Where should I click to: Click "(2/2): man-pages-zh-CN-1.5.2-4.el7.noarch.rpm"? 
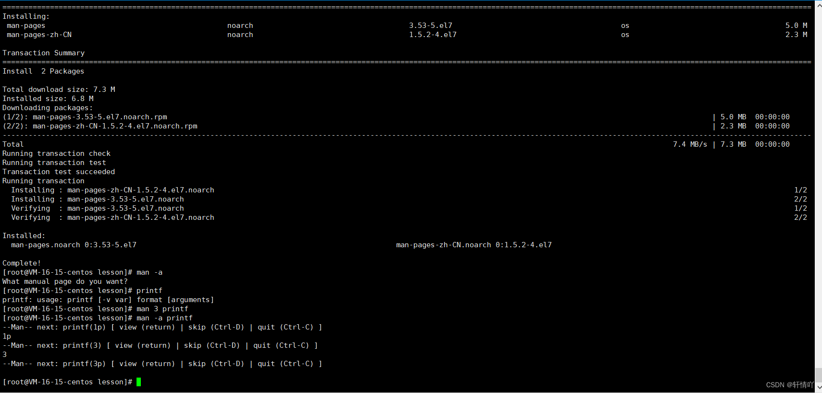100,126
